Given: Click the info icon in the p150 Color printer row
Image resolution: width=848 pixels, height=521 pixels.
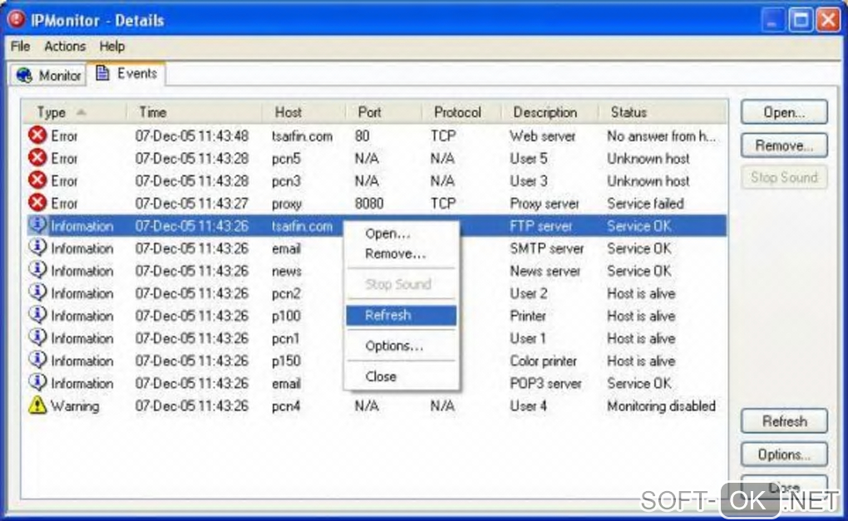Looking at the screenshot, I should pos(37,360).
